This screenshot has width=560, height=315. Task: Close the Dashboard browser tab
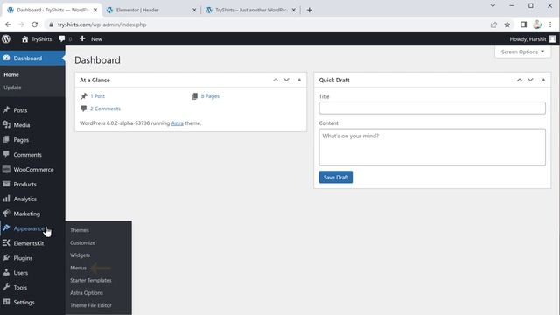click(95, 10)
